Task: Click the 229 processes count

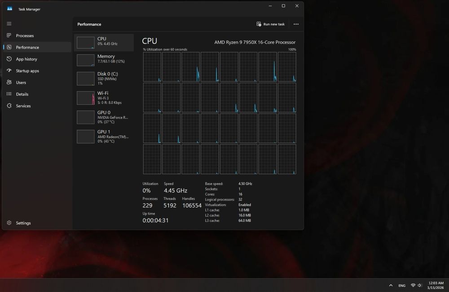Action: [147, 206]
